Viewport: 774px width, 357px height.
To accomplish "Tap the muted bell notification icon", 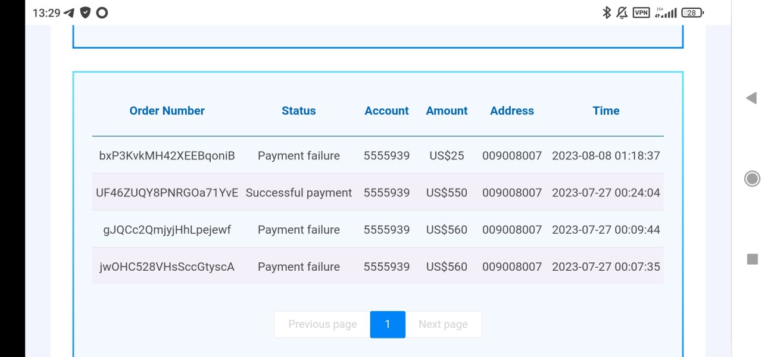I will tap(622, 12).
